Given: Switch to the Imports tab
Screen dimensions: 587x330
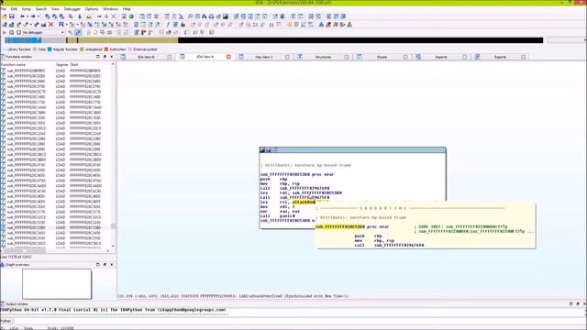Looking at the screenshot, I should (x=441, y=57).
